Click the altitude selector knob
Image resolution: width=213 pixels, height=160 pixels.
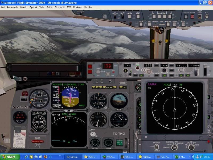181,70
